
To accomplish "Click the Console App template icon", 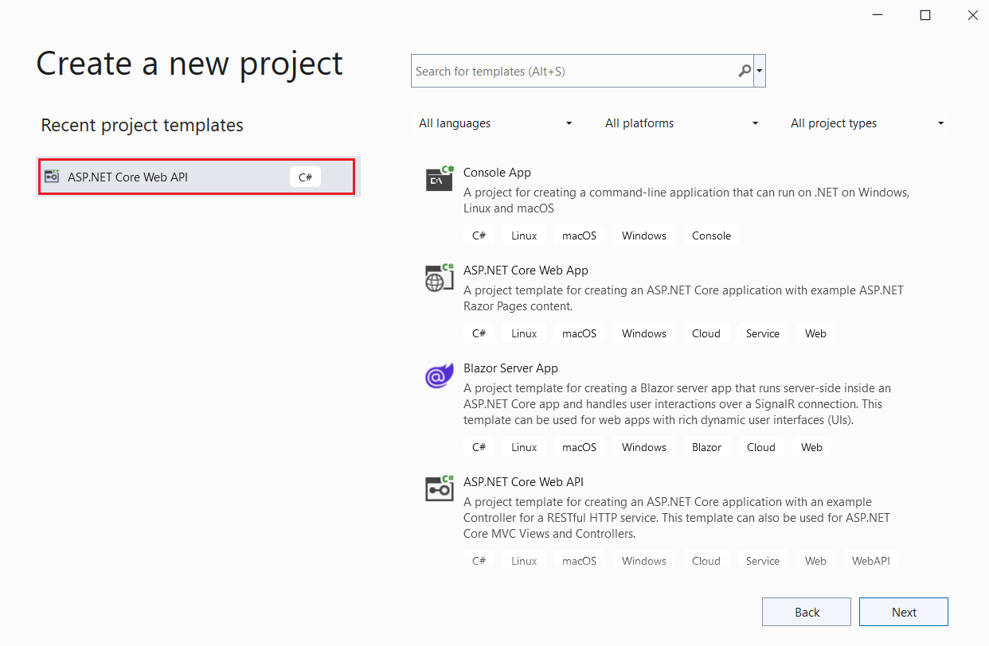I will pos(439,178).
